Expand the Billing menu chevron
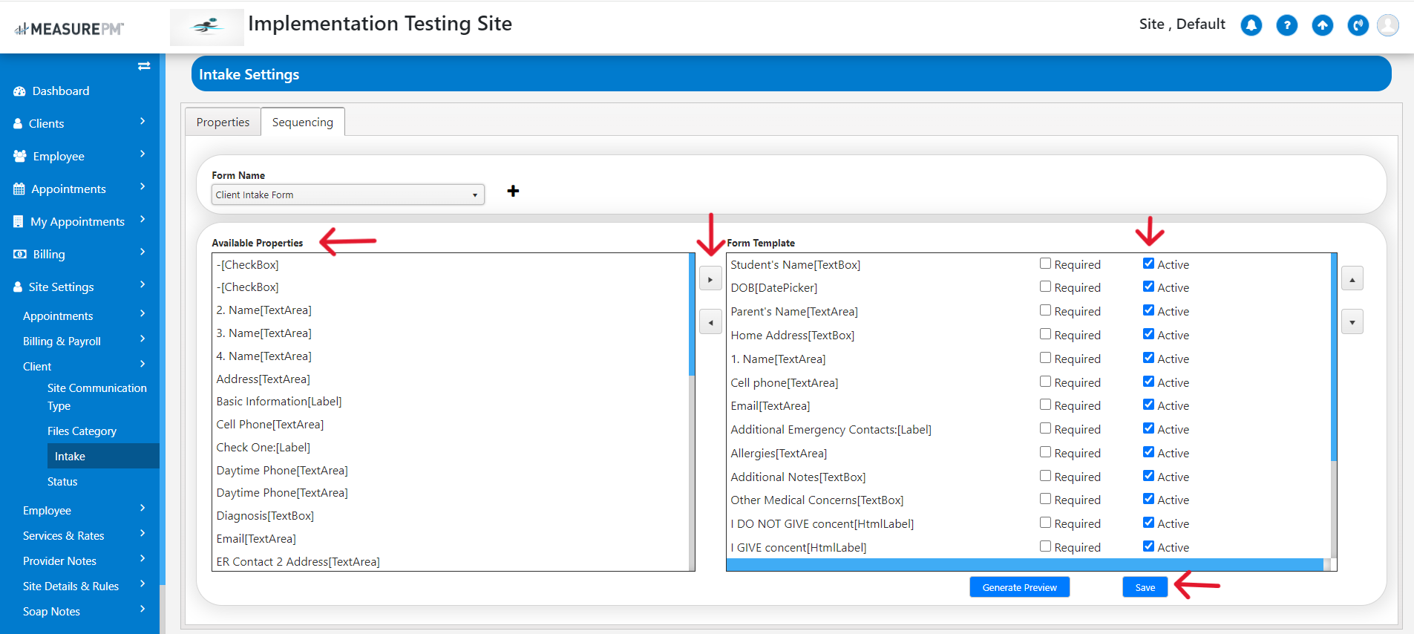Viewport: 1414px width, 634px height. (x=143, y=252)
